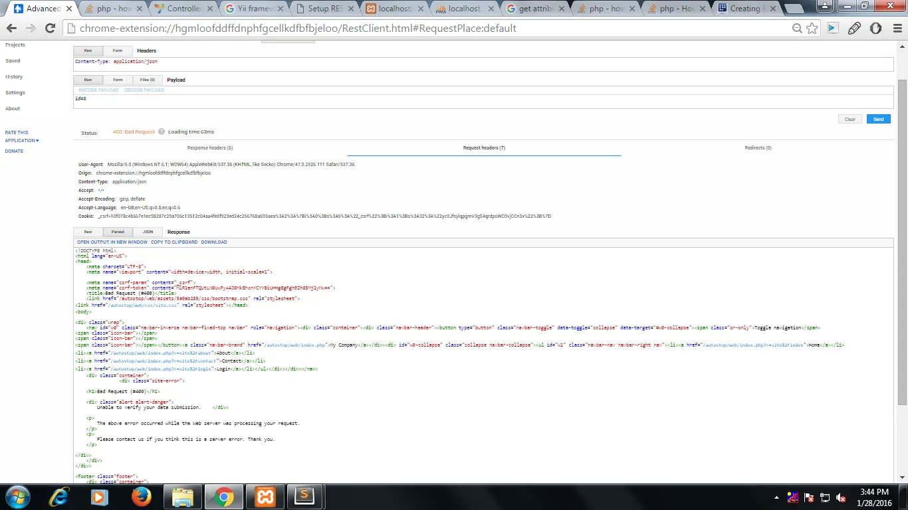Click the pen-shaped extension icon in toolbar
Screen dimensions: 908x510
(x=855, y=29)
